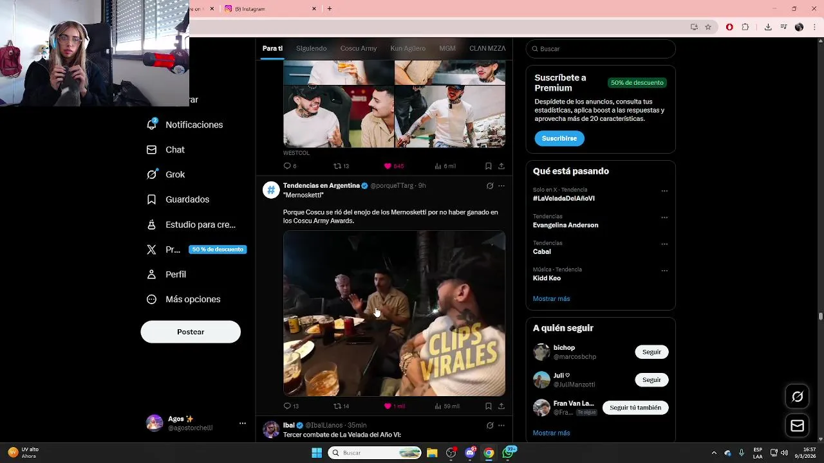The width and height of the screenshot is (824, 463).
Task: Open more options on the Ibai post
Action: [501, 425]
